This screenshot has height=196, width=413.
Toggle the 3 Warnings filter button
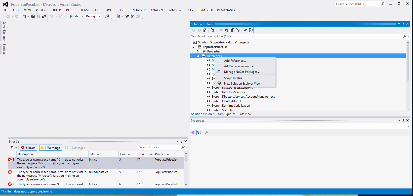click(50, 148)
